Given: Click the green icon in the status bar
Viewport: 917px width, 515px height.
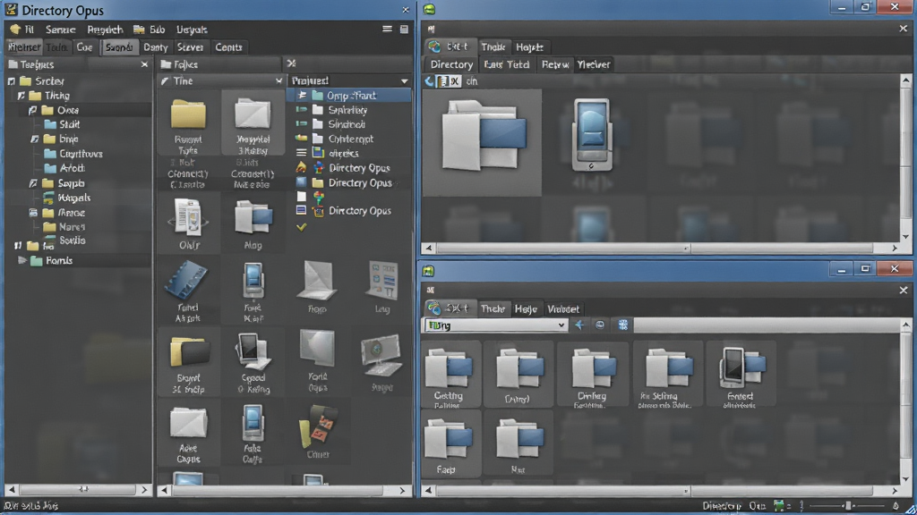Looking at the screenshot, I should click(x=779, y=506).
